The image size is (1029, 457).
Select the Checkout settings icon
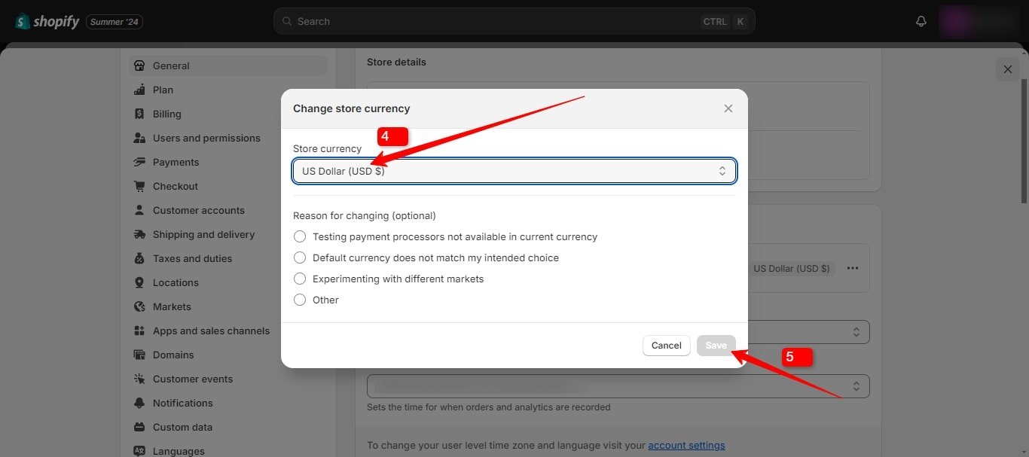(x=139, y=186)
